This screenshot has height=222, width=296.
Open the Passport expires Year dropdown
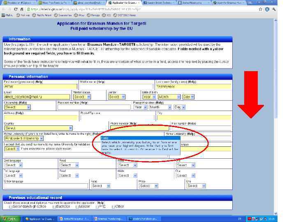[141, 107]
